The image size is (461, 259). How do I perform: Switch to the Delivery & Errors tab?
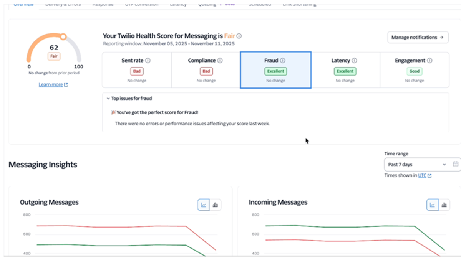click(x=63, y=3)
